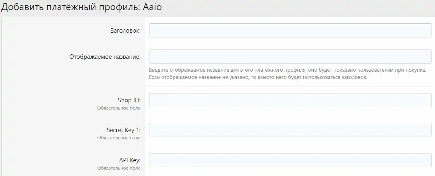Select the Secret Key 1 input
The image size is (435, 176).
point(290,130)
